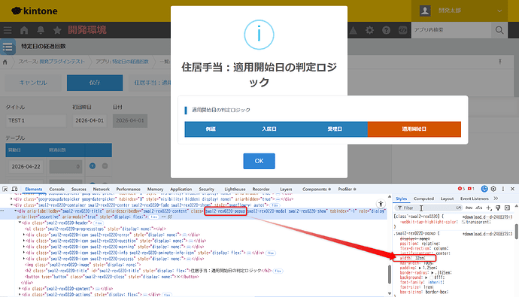The height and width of the screenshot is (297, 519).
Task: Click the blue circular DevTools AI icon
Action: pos(484,189)
